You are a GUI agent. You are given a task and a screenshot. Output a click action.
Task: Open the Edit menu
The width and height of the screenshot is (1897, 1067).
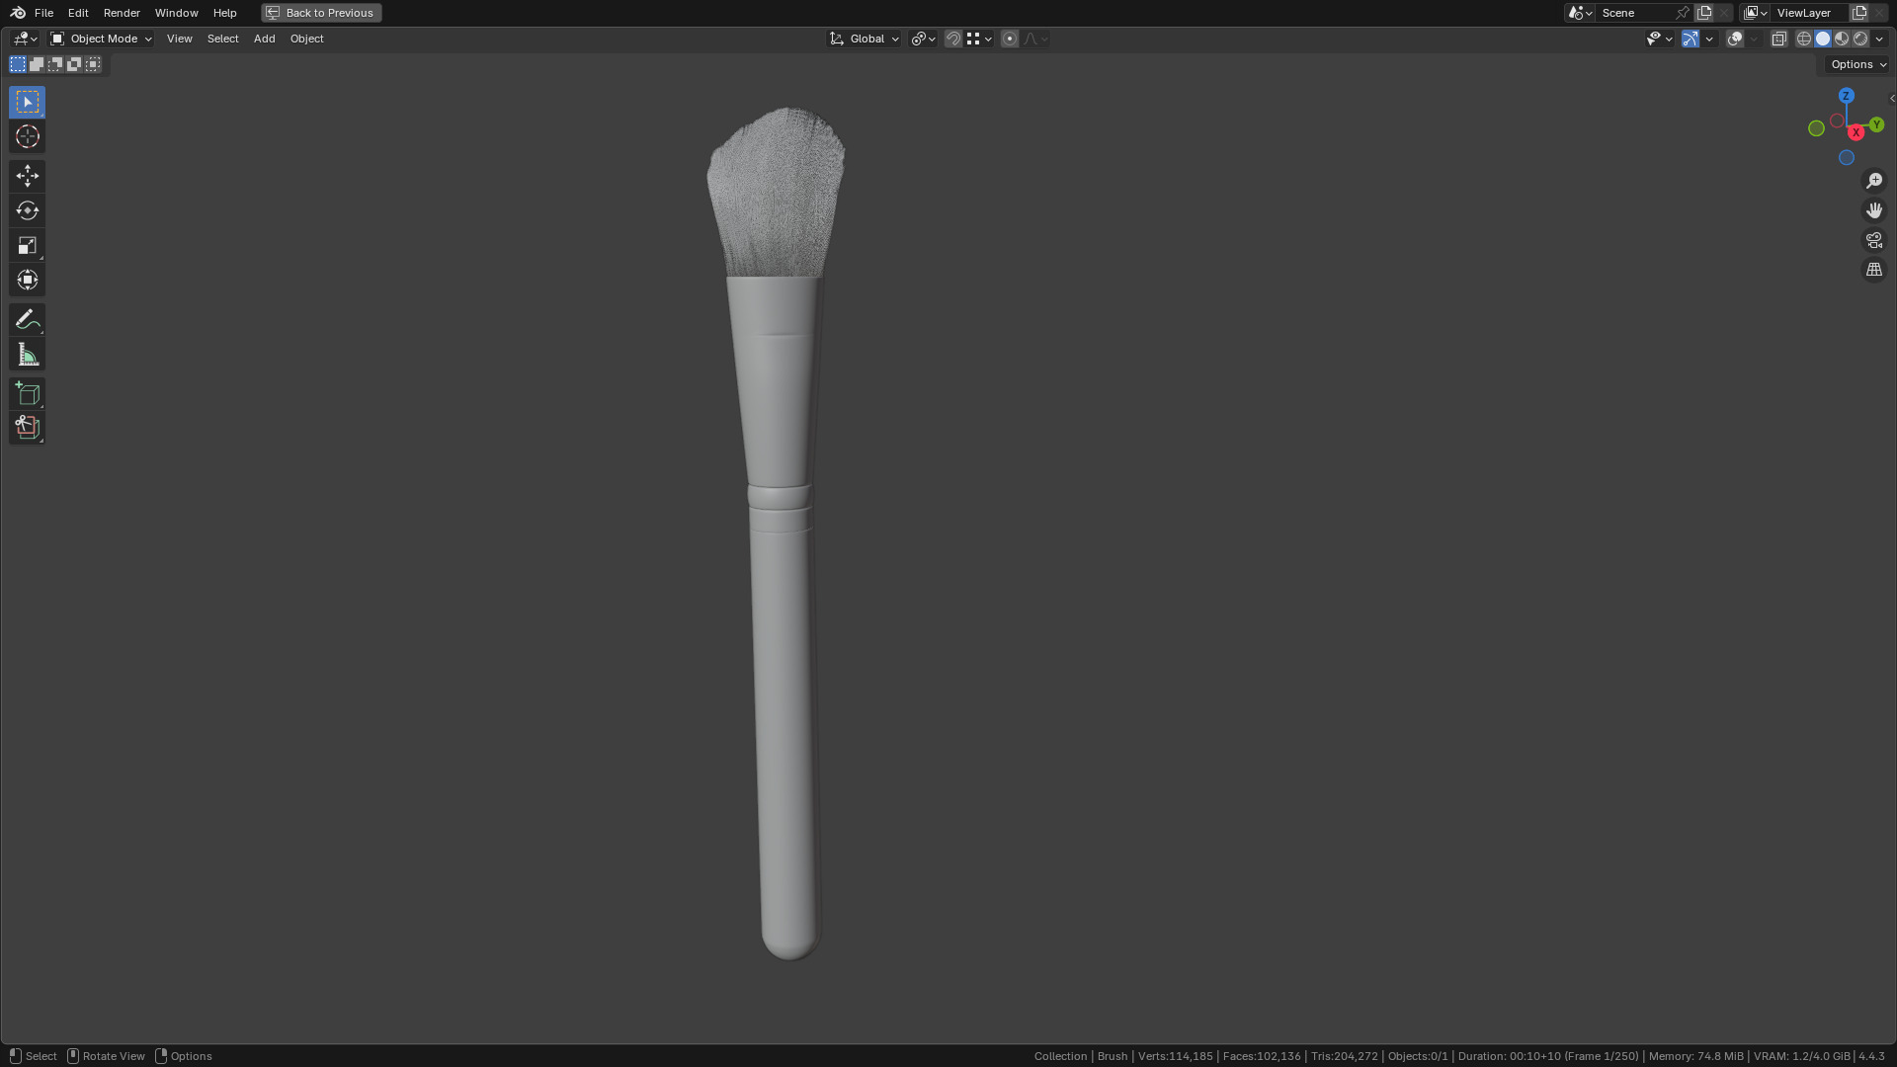pos(78,13)
